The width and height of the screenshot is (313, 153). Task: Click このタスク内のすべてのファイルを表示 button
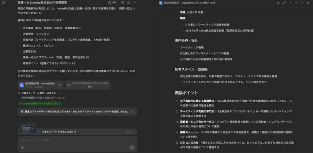pos(88,85)
